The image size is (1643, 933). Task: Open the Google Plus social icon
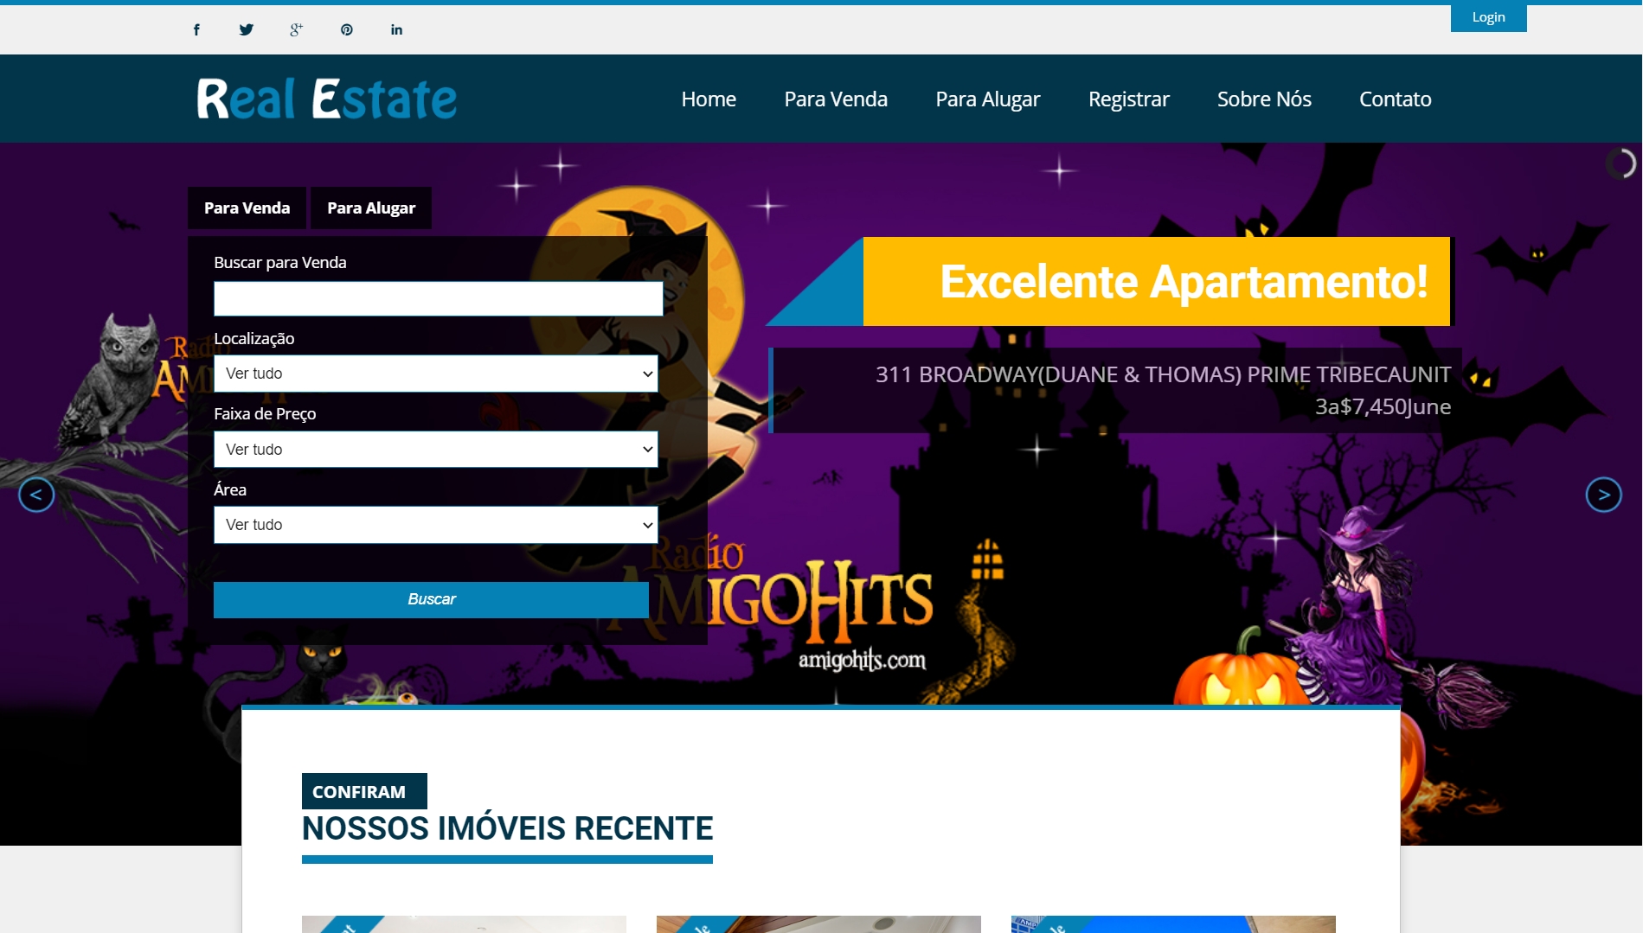pos(296,30)
